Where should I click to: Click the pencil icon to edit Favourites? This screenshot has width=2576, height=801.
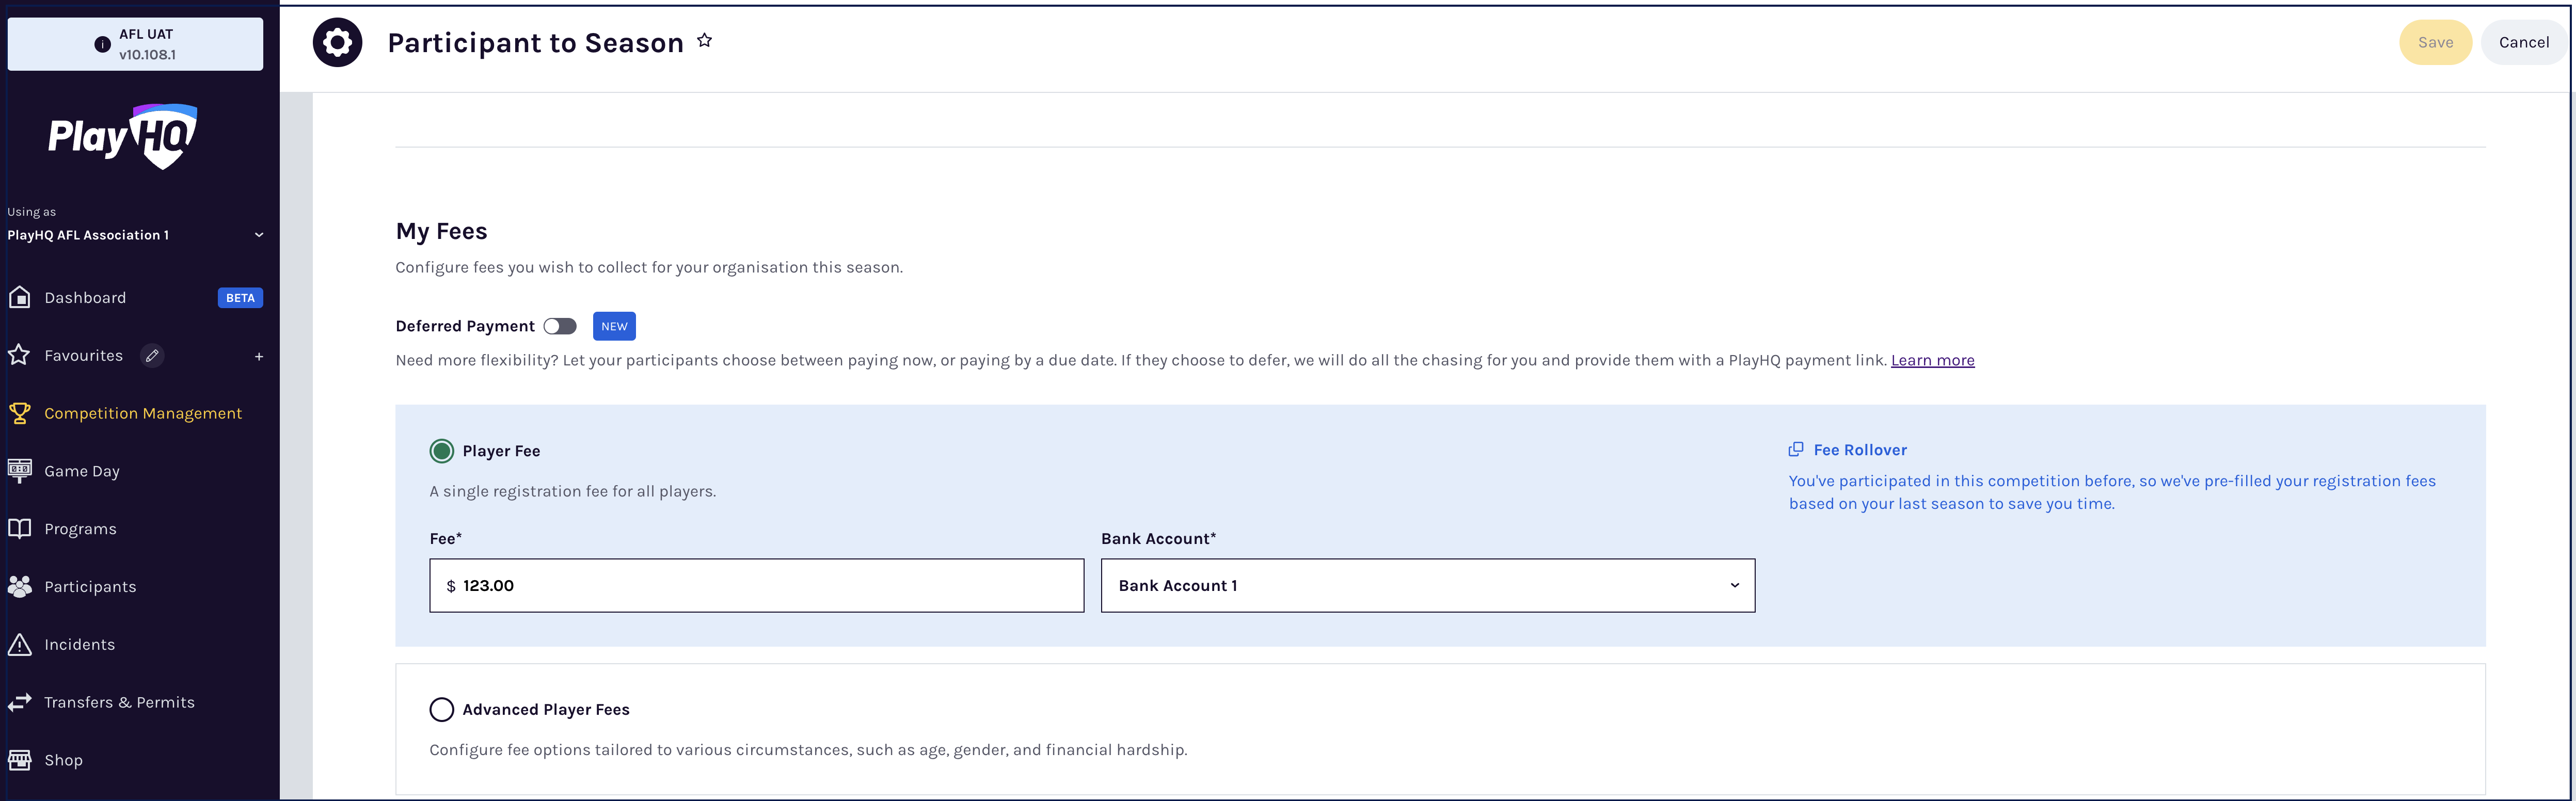(x=152, y=355)
